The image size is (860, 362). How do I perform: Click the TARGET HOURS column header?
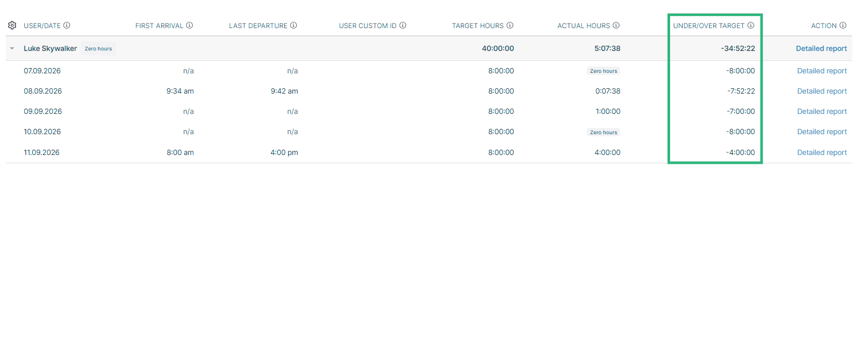point(478,25)
